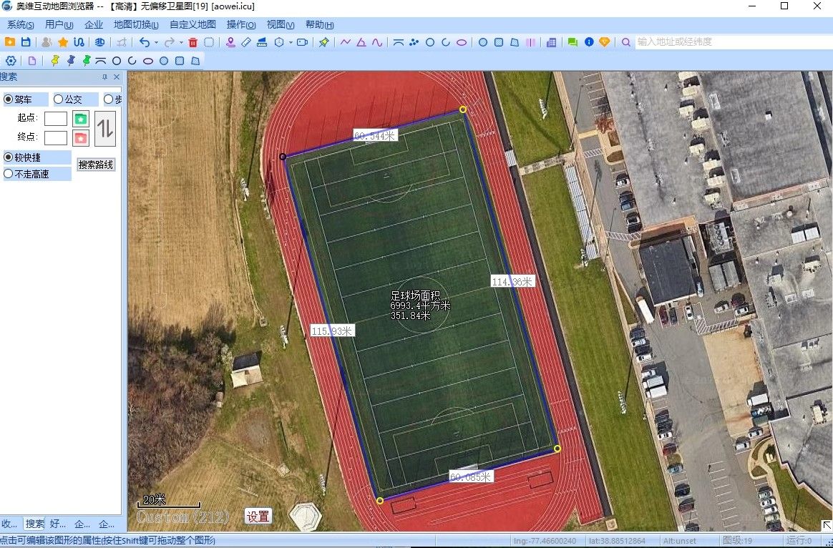Click the red trash delete icon

(193, 42)
